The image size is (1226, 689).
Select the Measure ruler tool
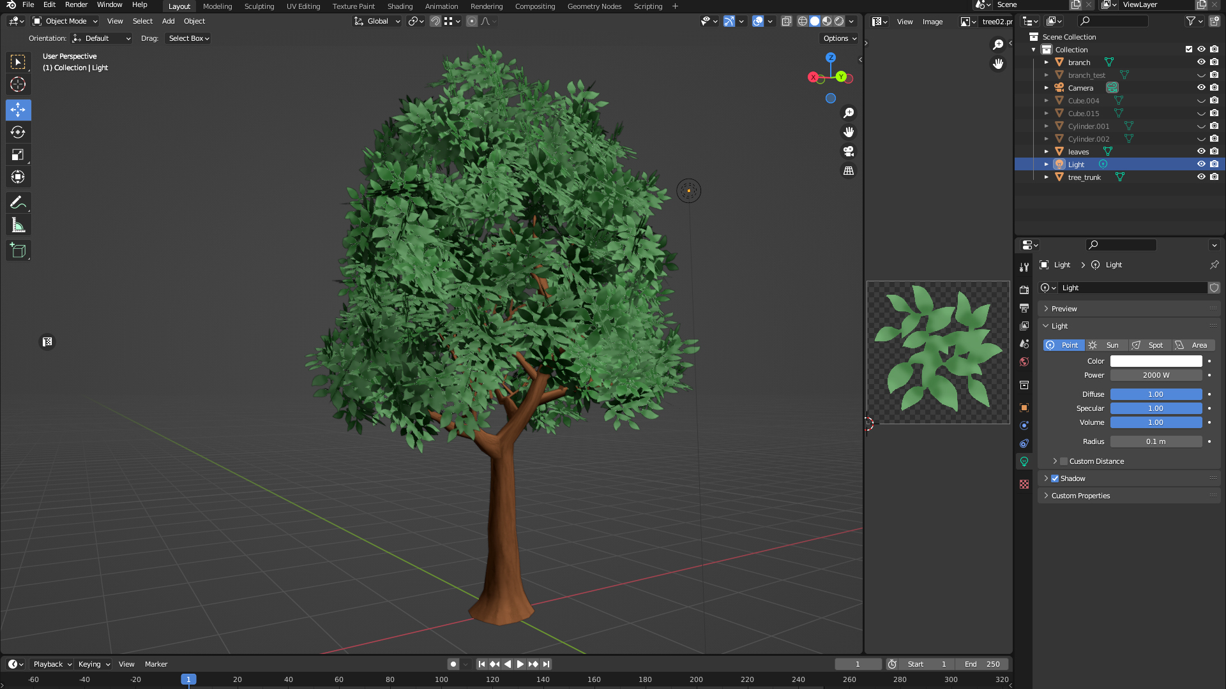(18, 225)
